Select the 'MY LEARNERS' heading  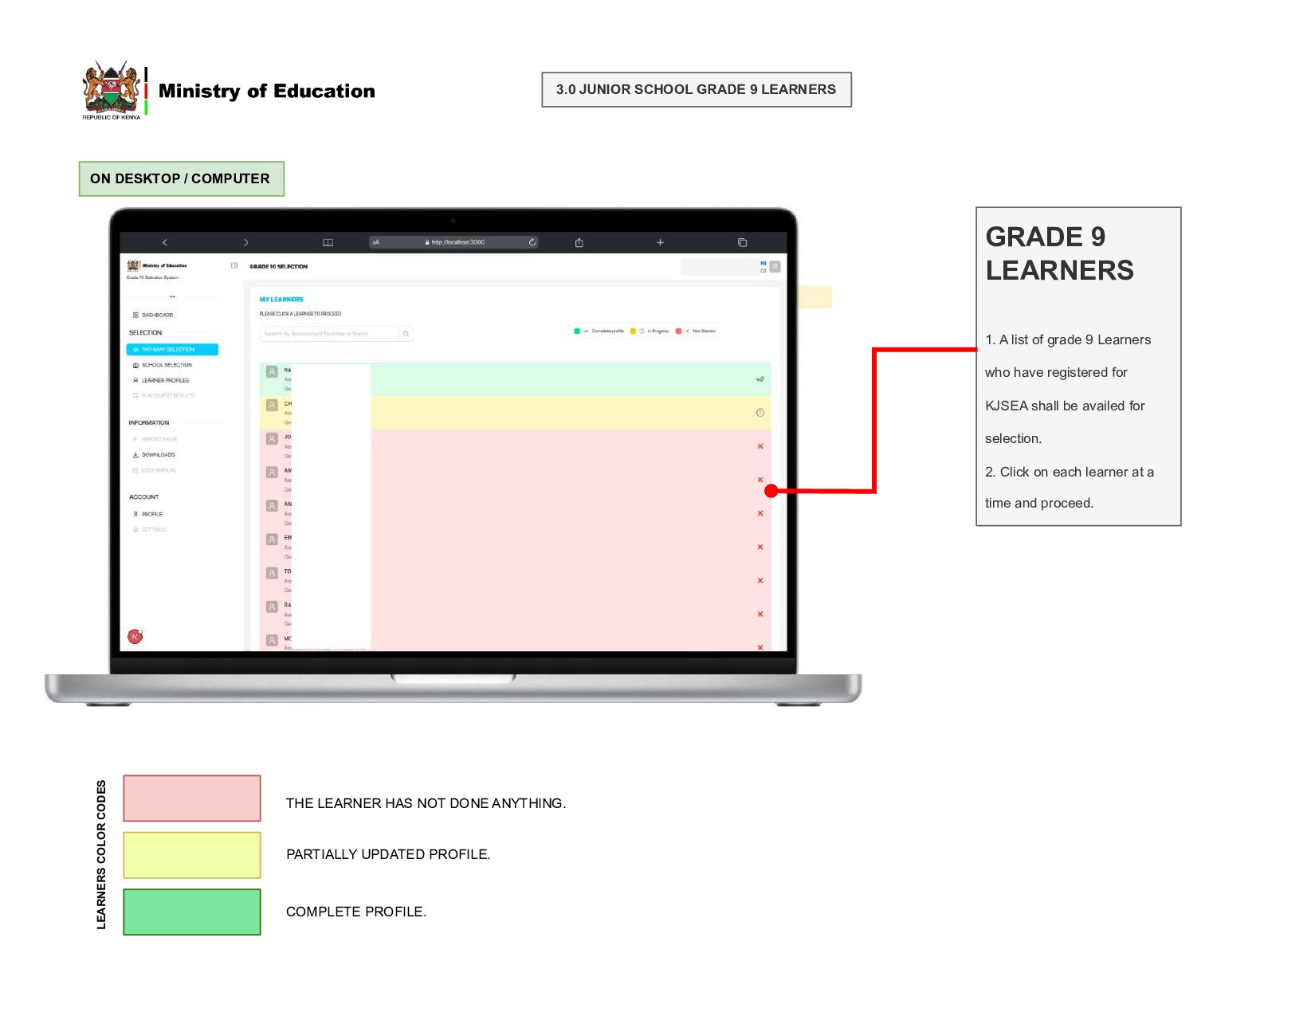281,300
